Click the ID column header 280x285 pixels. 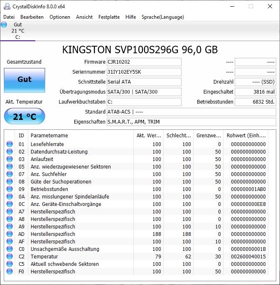(22, 136)
